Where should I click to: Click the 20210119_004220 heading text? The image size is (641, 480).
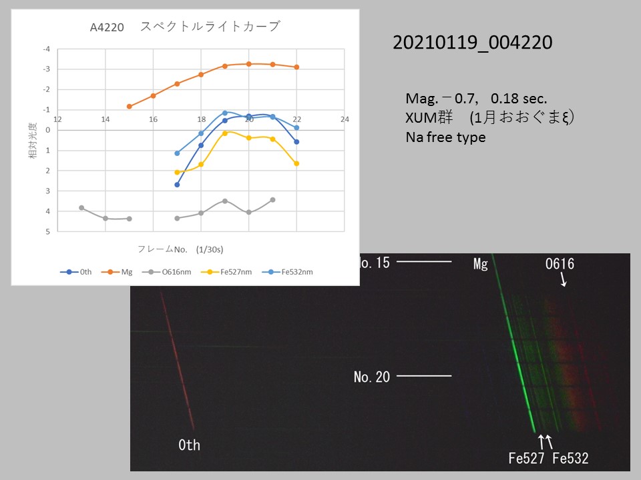(472, 43)
